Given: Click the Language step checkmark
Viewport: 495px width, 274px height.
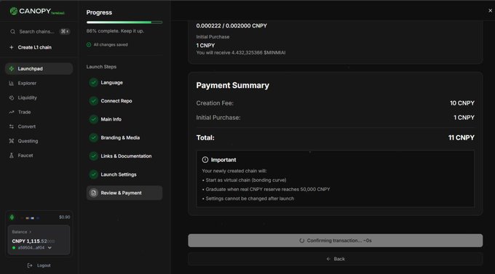Looking at the screenshot, I should pyautogui.click(x=93, y=83).
